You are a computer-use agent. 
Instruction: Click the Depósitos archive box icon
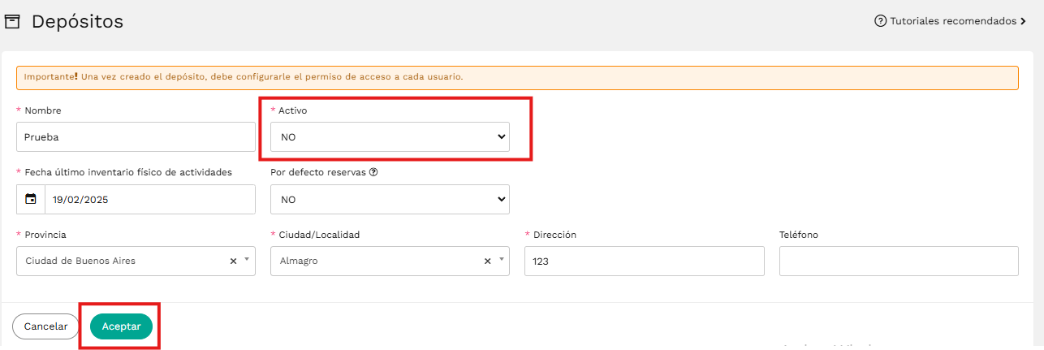[12, 22]
